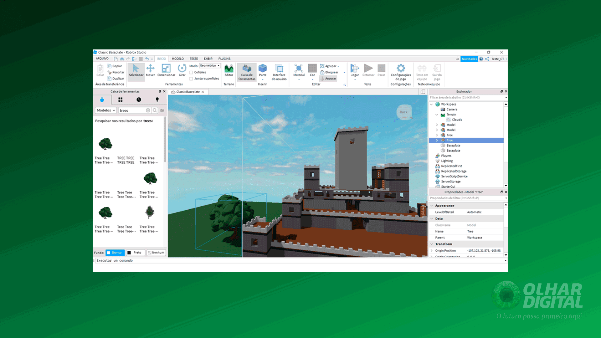
Task: Click the find binoculars icon
Action: (122, 59)
